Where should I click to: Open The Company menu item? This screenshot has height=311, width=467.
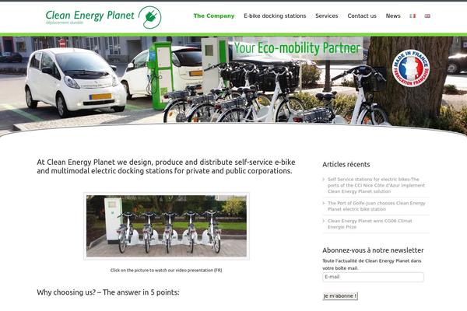pos(214,16)
